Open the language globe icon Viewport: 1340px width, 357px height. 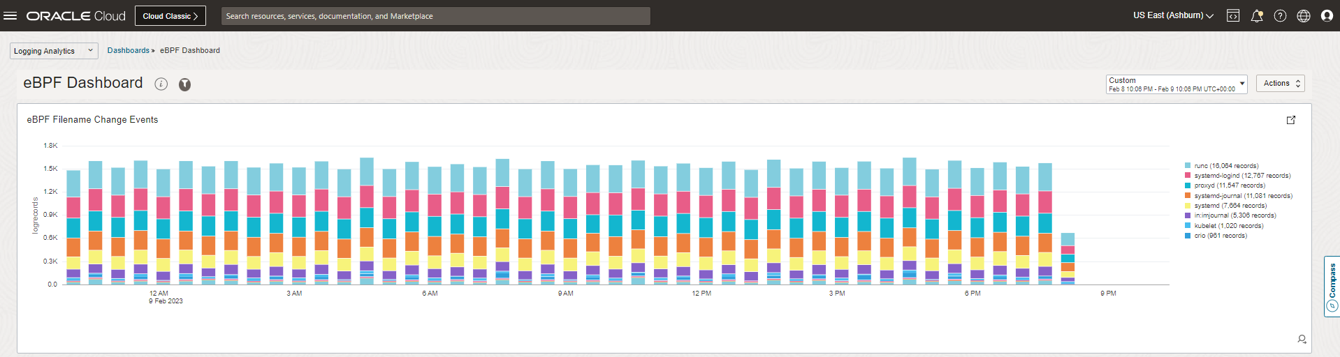tap(1304, 15)
